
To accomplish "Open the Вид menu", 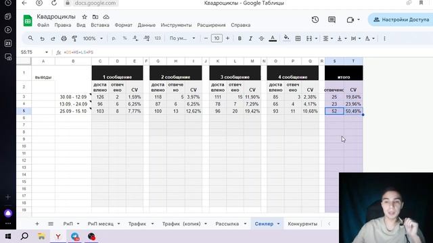I will [81, 25].
